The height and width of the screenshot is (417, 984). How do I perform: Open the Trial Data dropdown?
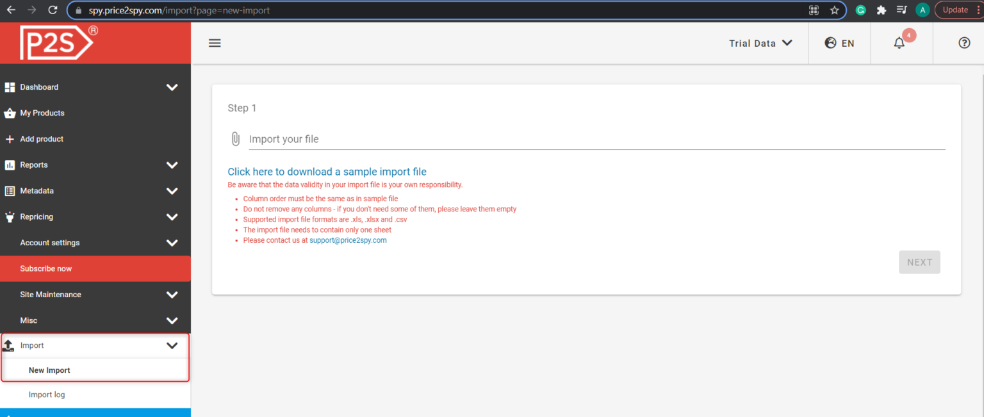760,43
